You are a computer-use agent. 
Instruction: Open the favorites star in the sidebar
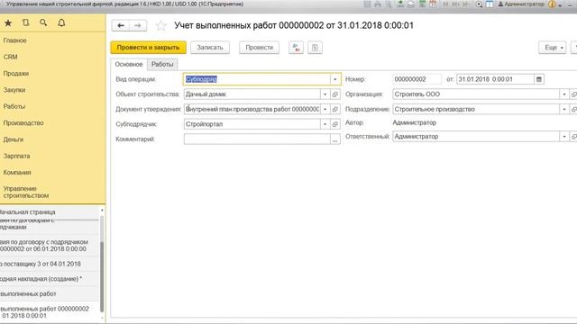point(8,22)
